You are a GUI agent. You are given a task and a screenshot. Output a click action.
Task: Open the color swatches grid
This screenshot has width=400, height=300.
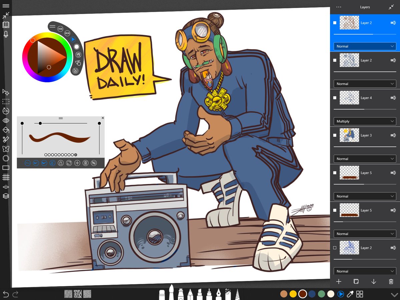coord(360,294)
